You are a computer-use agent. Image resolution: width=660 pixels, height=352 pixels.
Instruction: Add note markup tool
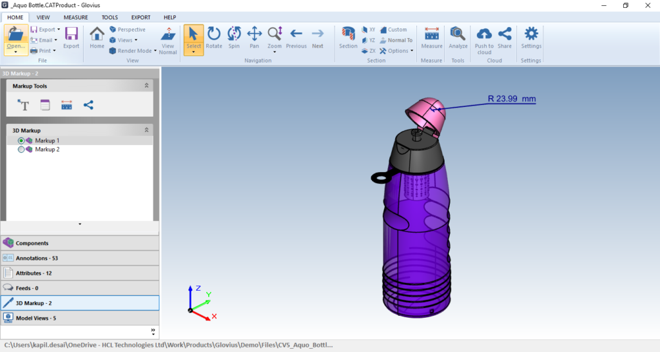45,105
